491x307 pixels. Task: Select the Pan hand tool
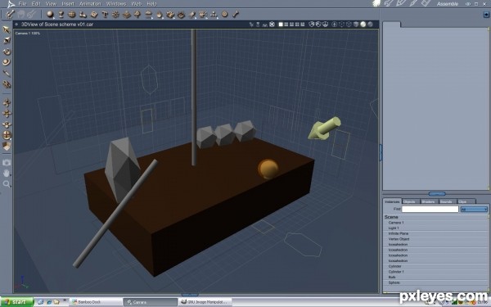pyautogui.click(x=7, y=173)
